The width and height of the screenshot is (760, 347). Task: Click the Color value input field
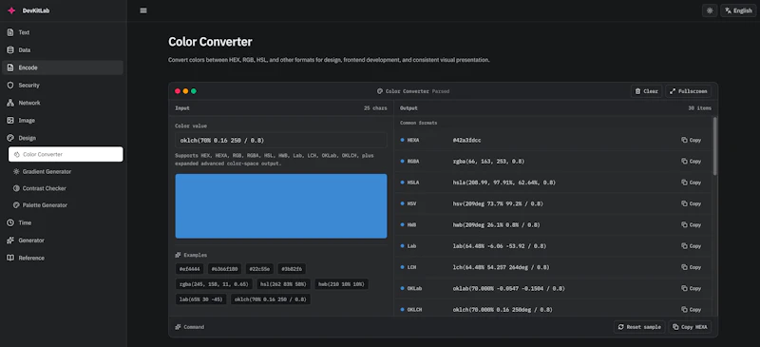coord(281,141)
